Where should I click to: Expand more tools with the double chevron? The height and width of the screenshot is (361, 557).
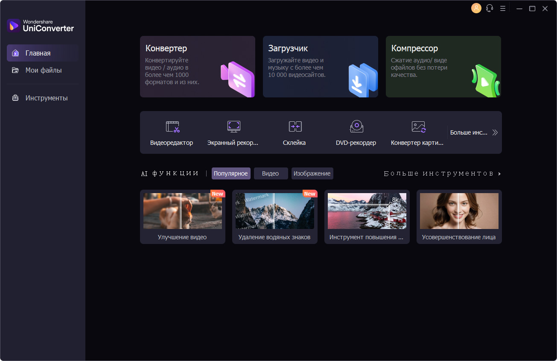[x=495, y=132]
